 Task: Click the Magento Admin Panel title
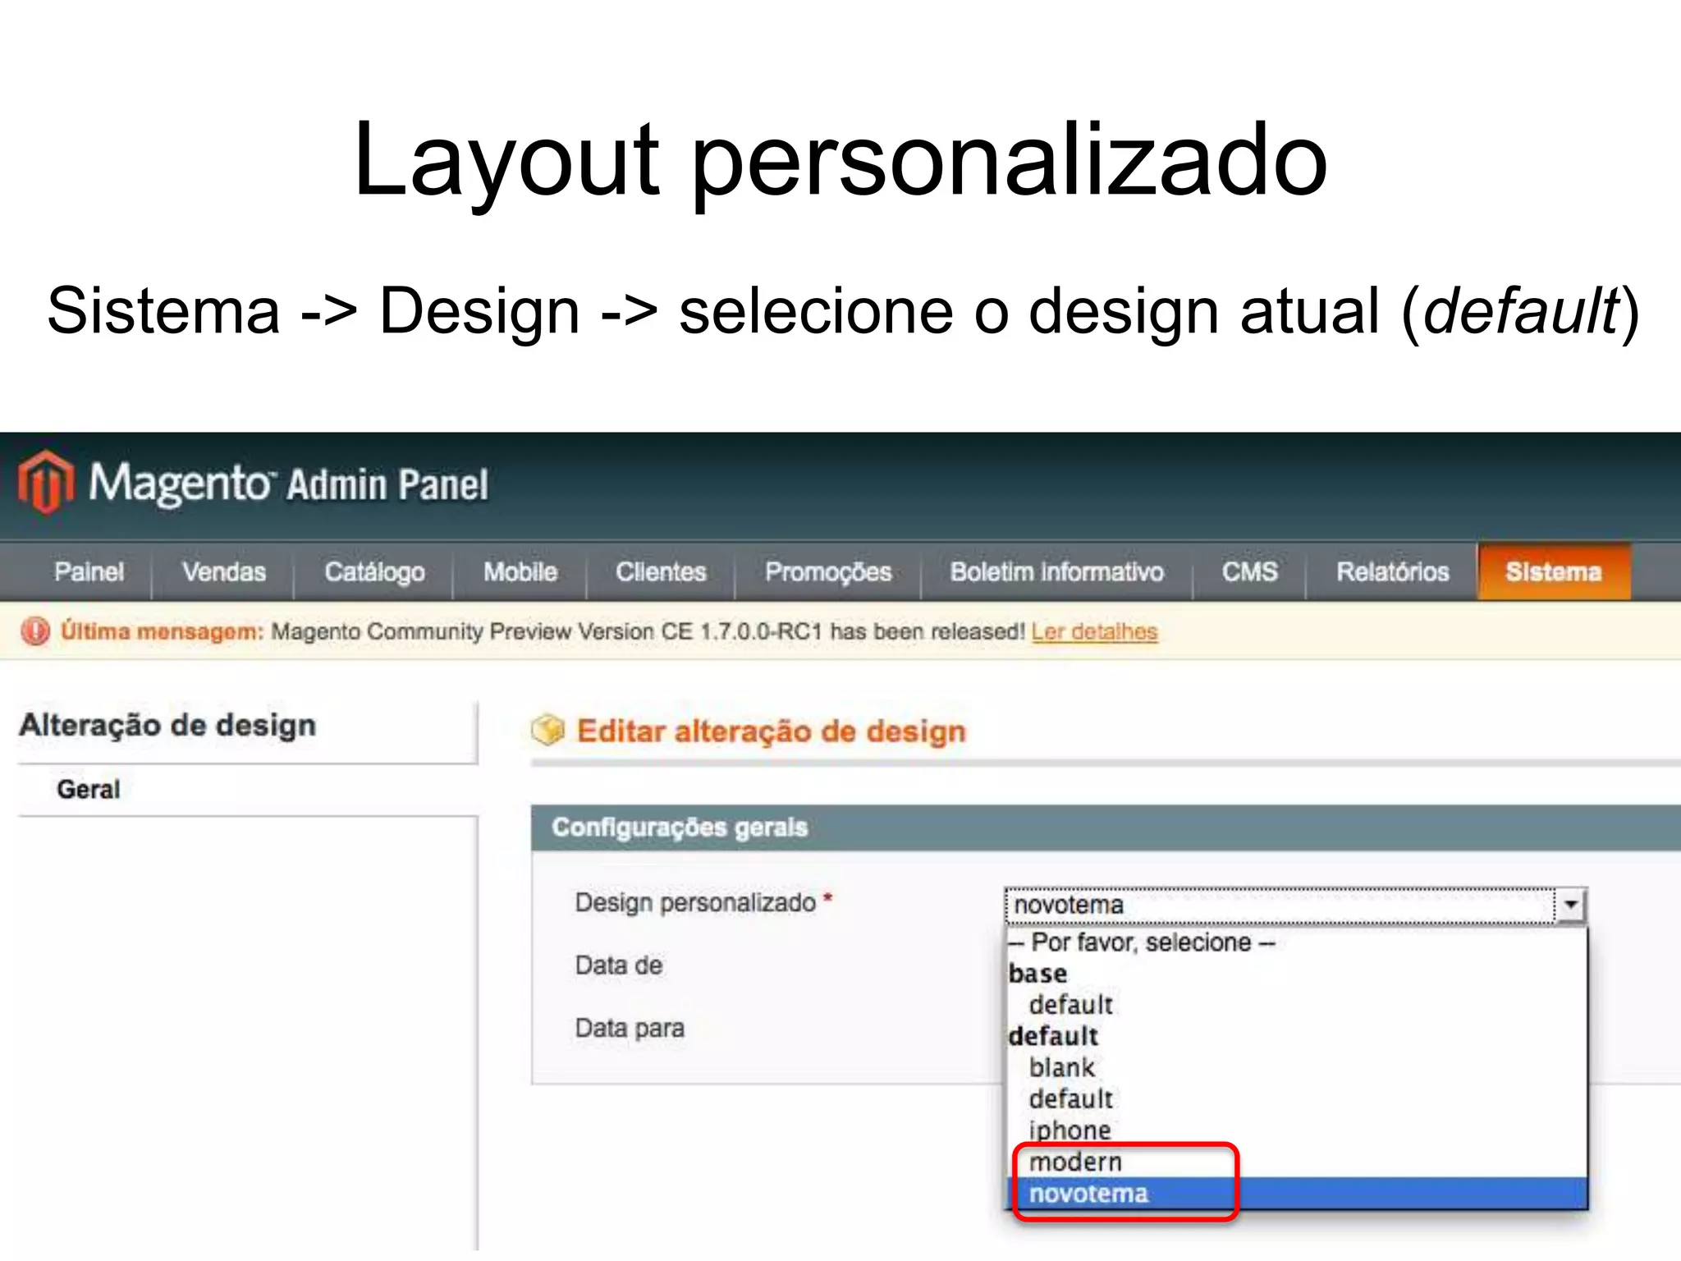289,483
